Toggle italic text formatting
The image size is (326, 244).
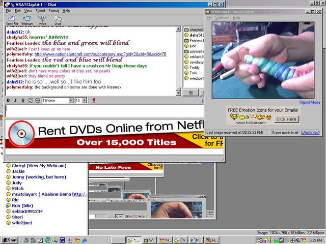click(15, 101)
